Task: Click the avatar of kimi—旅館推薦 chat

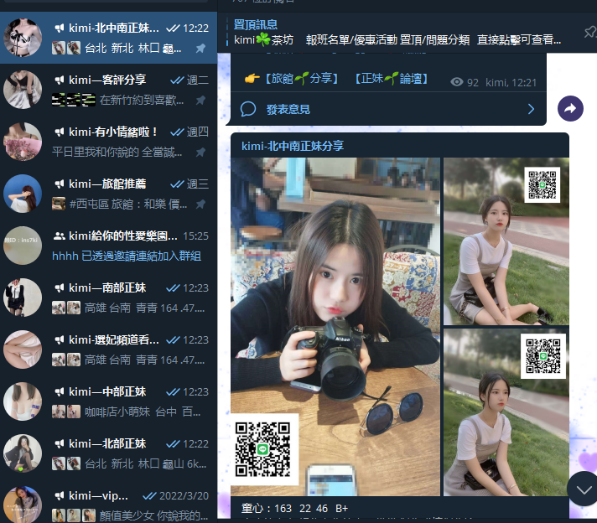Action: click(x=23, y=194)
